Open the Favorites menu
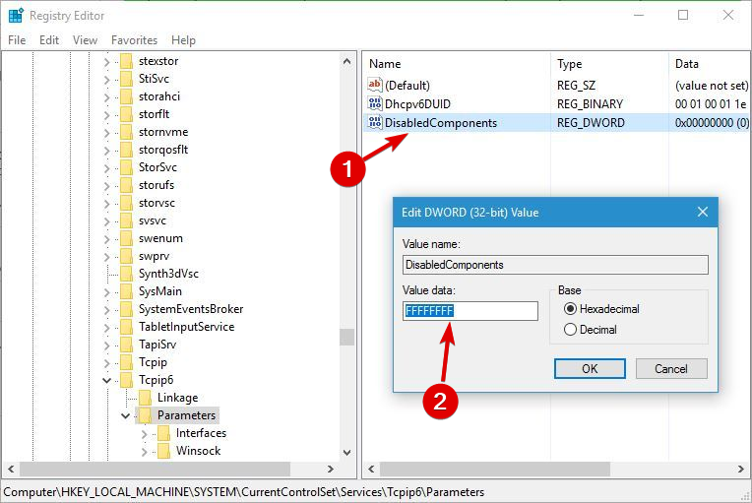The width and height of the screenshot is (752, 503). [134, 40]
